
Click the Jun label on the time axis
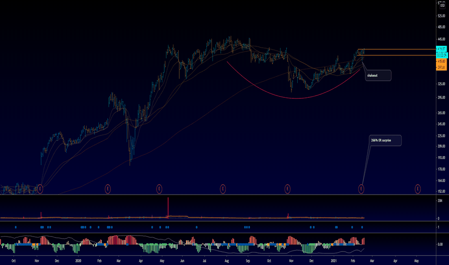183,261
